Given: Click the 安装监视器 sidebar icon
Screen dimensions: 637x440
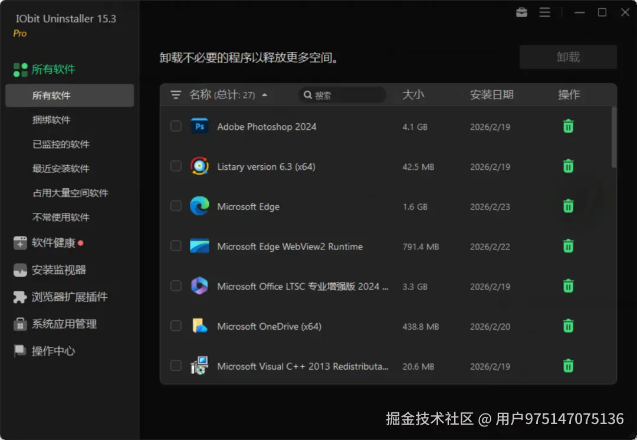Looking at the screenshot, I should click(x=20, y=270).
